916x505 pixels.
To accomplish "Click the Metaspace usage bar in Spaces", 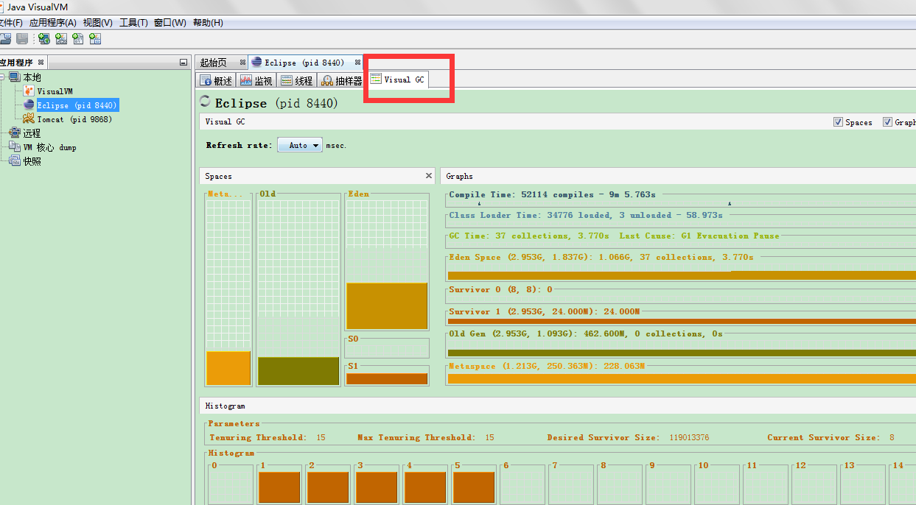I will [x=228, y=368].
